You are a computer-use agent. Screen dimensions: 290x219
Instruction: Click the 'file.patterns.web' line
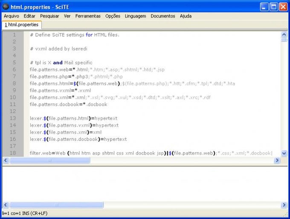pos(97,70)
